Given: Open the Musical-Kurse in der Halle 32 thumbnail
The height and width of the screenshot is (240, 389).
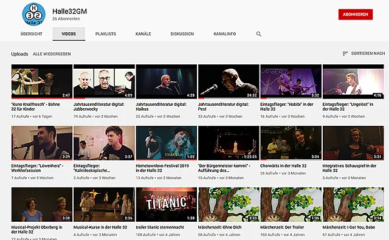Looking at the screenshot, I should (x=104, y=205).
